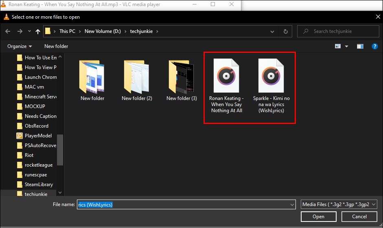
Task: Click the Open button
Action: pos(319,217)
